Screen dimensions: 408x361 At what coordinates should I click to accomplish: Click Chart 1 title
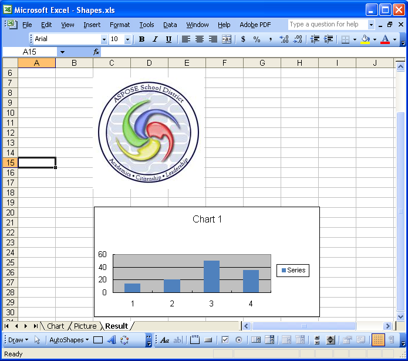[207, 220]
